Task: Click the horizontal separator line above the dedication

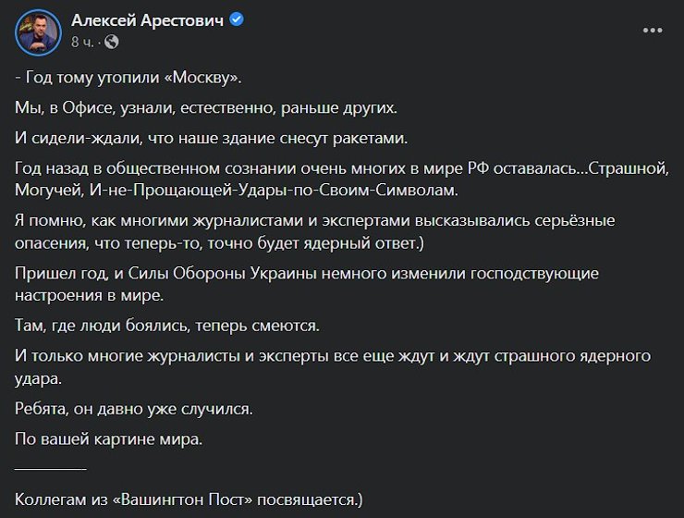Action: click(x=51, y=471)
